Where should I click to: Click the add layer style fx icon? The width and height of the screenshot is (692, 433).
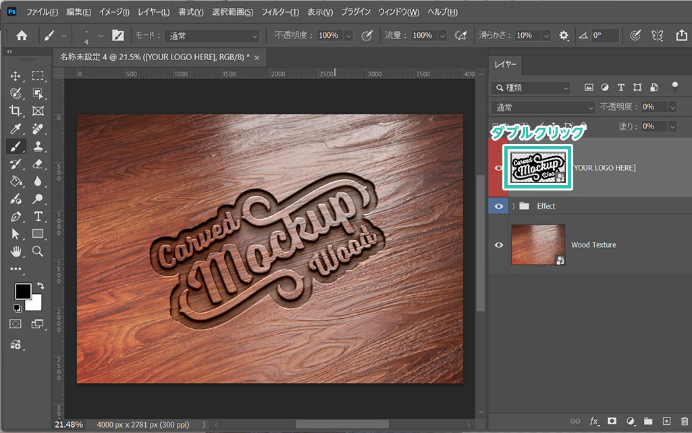594,422
